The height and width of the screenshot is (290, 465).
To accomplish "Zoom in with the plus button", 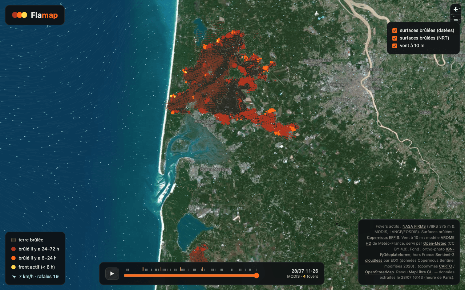I will pyautogui.click(x=456, y=9).
